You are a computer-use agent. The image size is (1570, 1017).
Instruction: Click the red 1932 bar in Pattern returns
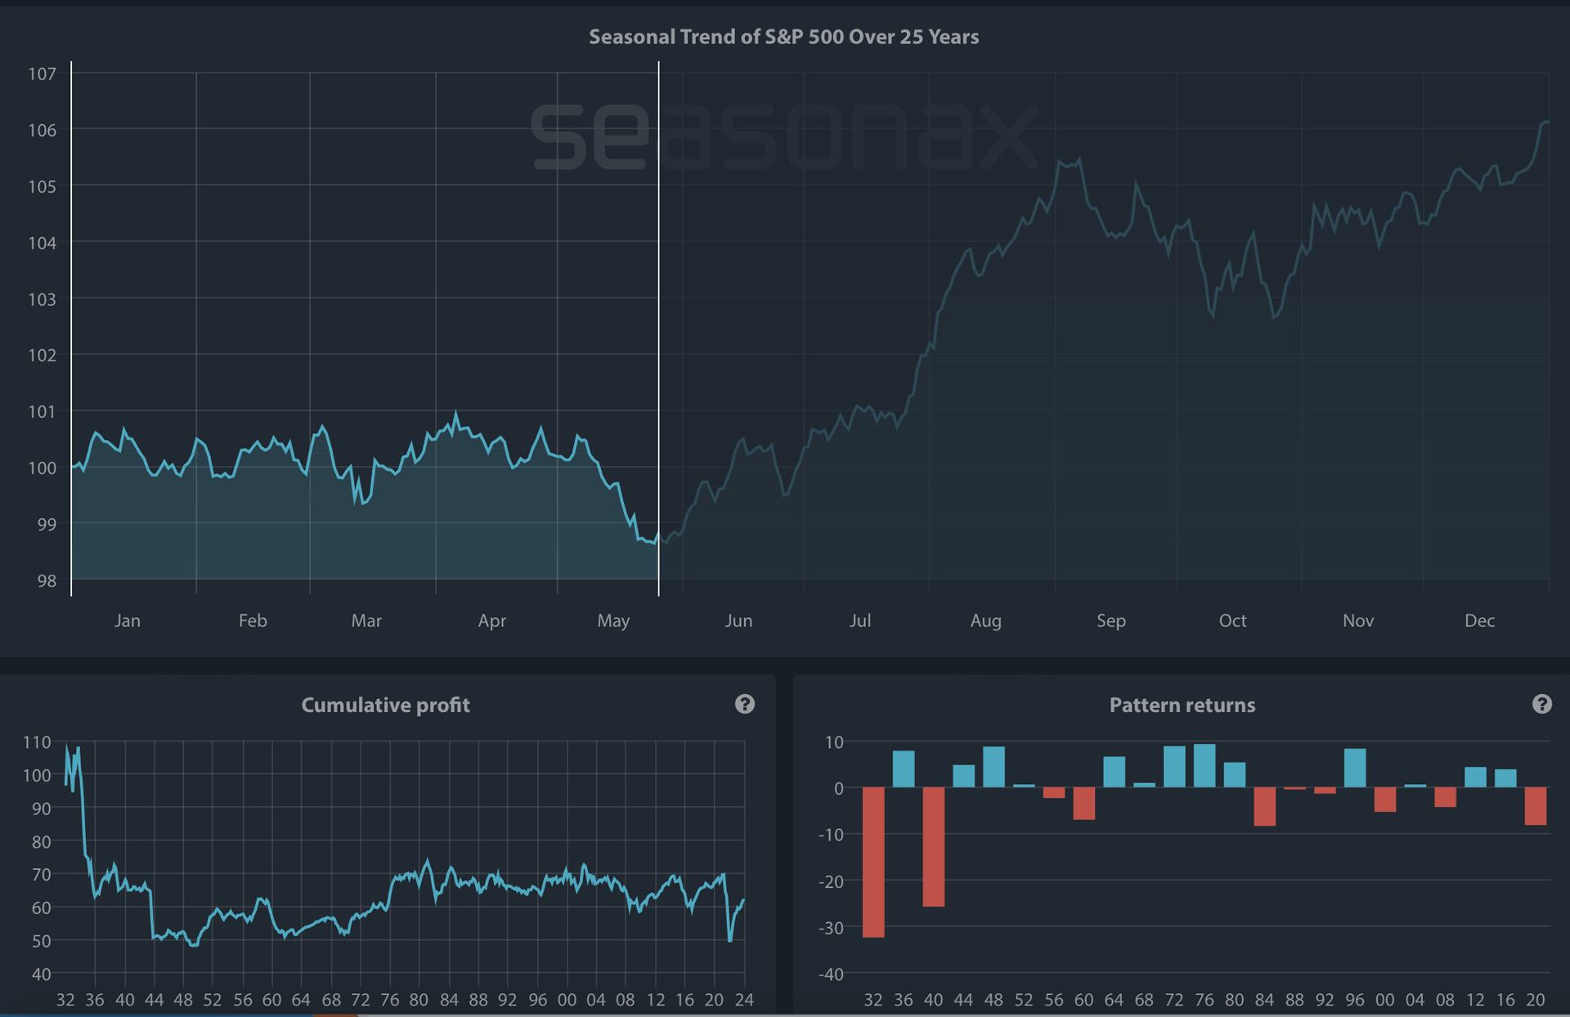pos(873,862)
